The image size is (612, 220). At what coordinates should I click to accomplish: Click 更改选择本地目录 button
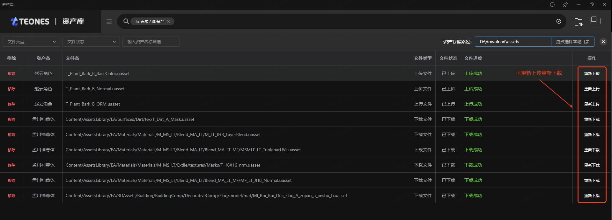[x=573, y=42]
